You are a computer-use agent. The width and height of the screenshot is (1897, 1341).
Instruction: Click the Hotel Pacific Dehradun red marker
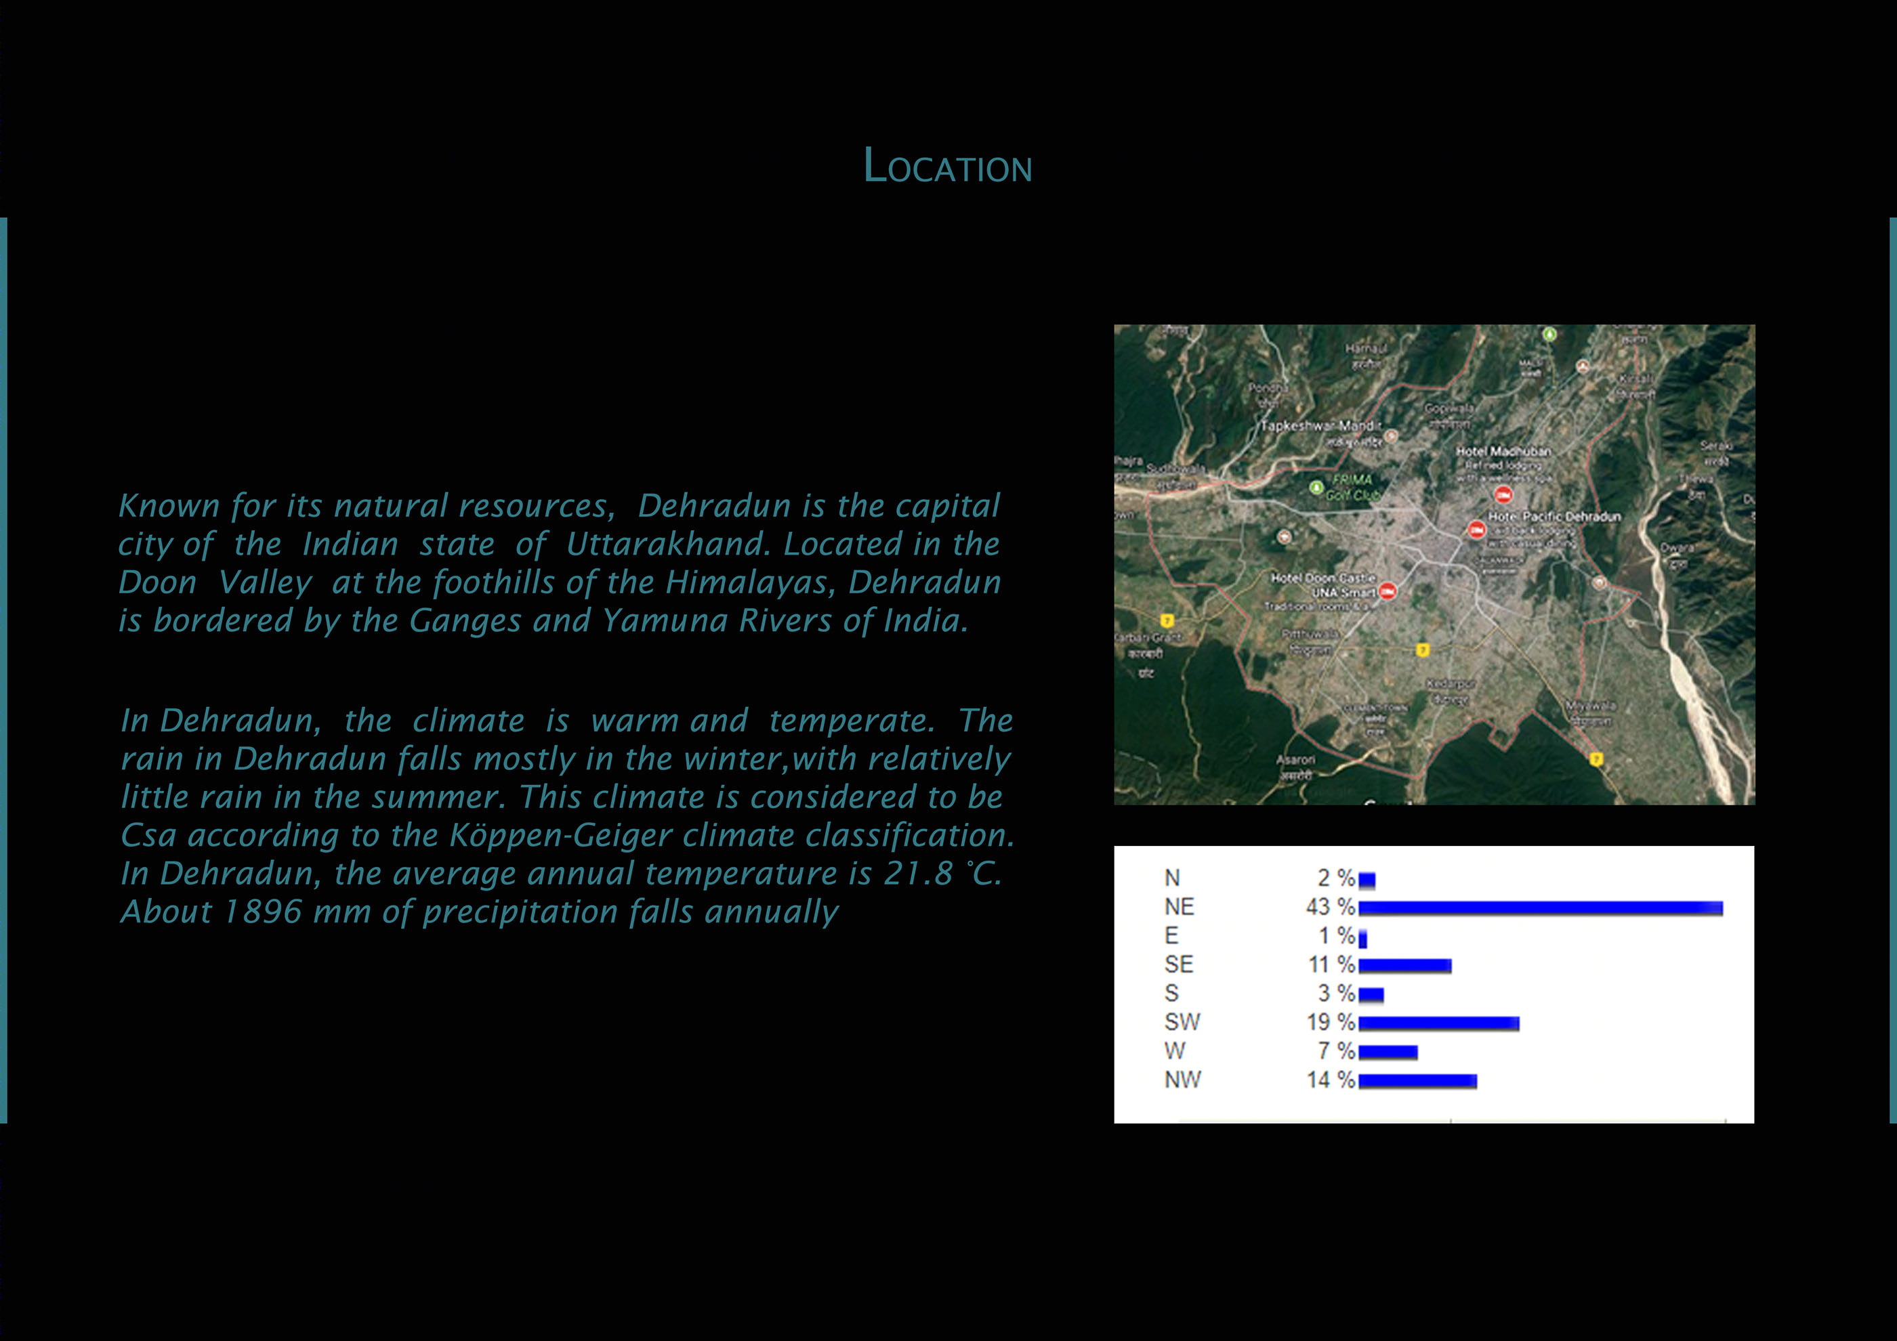coord(1476,530)
